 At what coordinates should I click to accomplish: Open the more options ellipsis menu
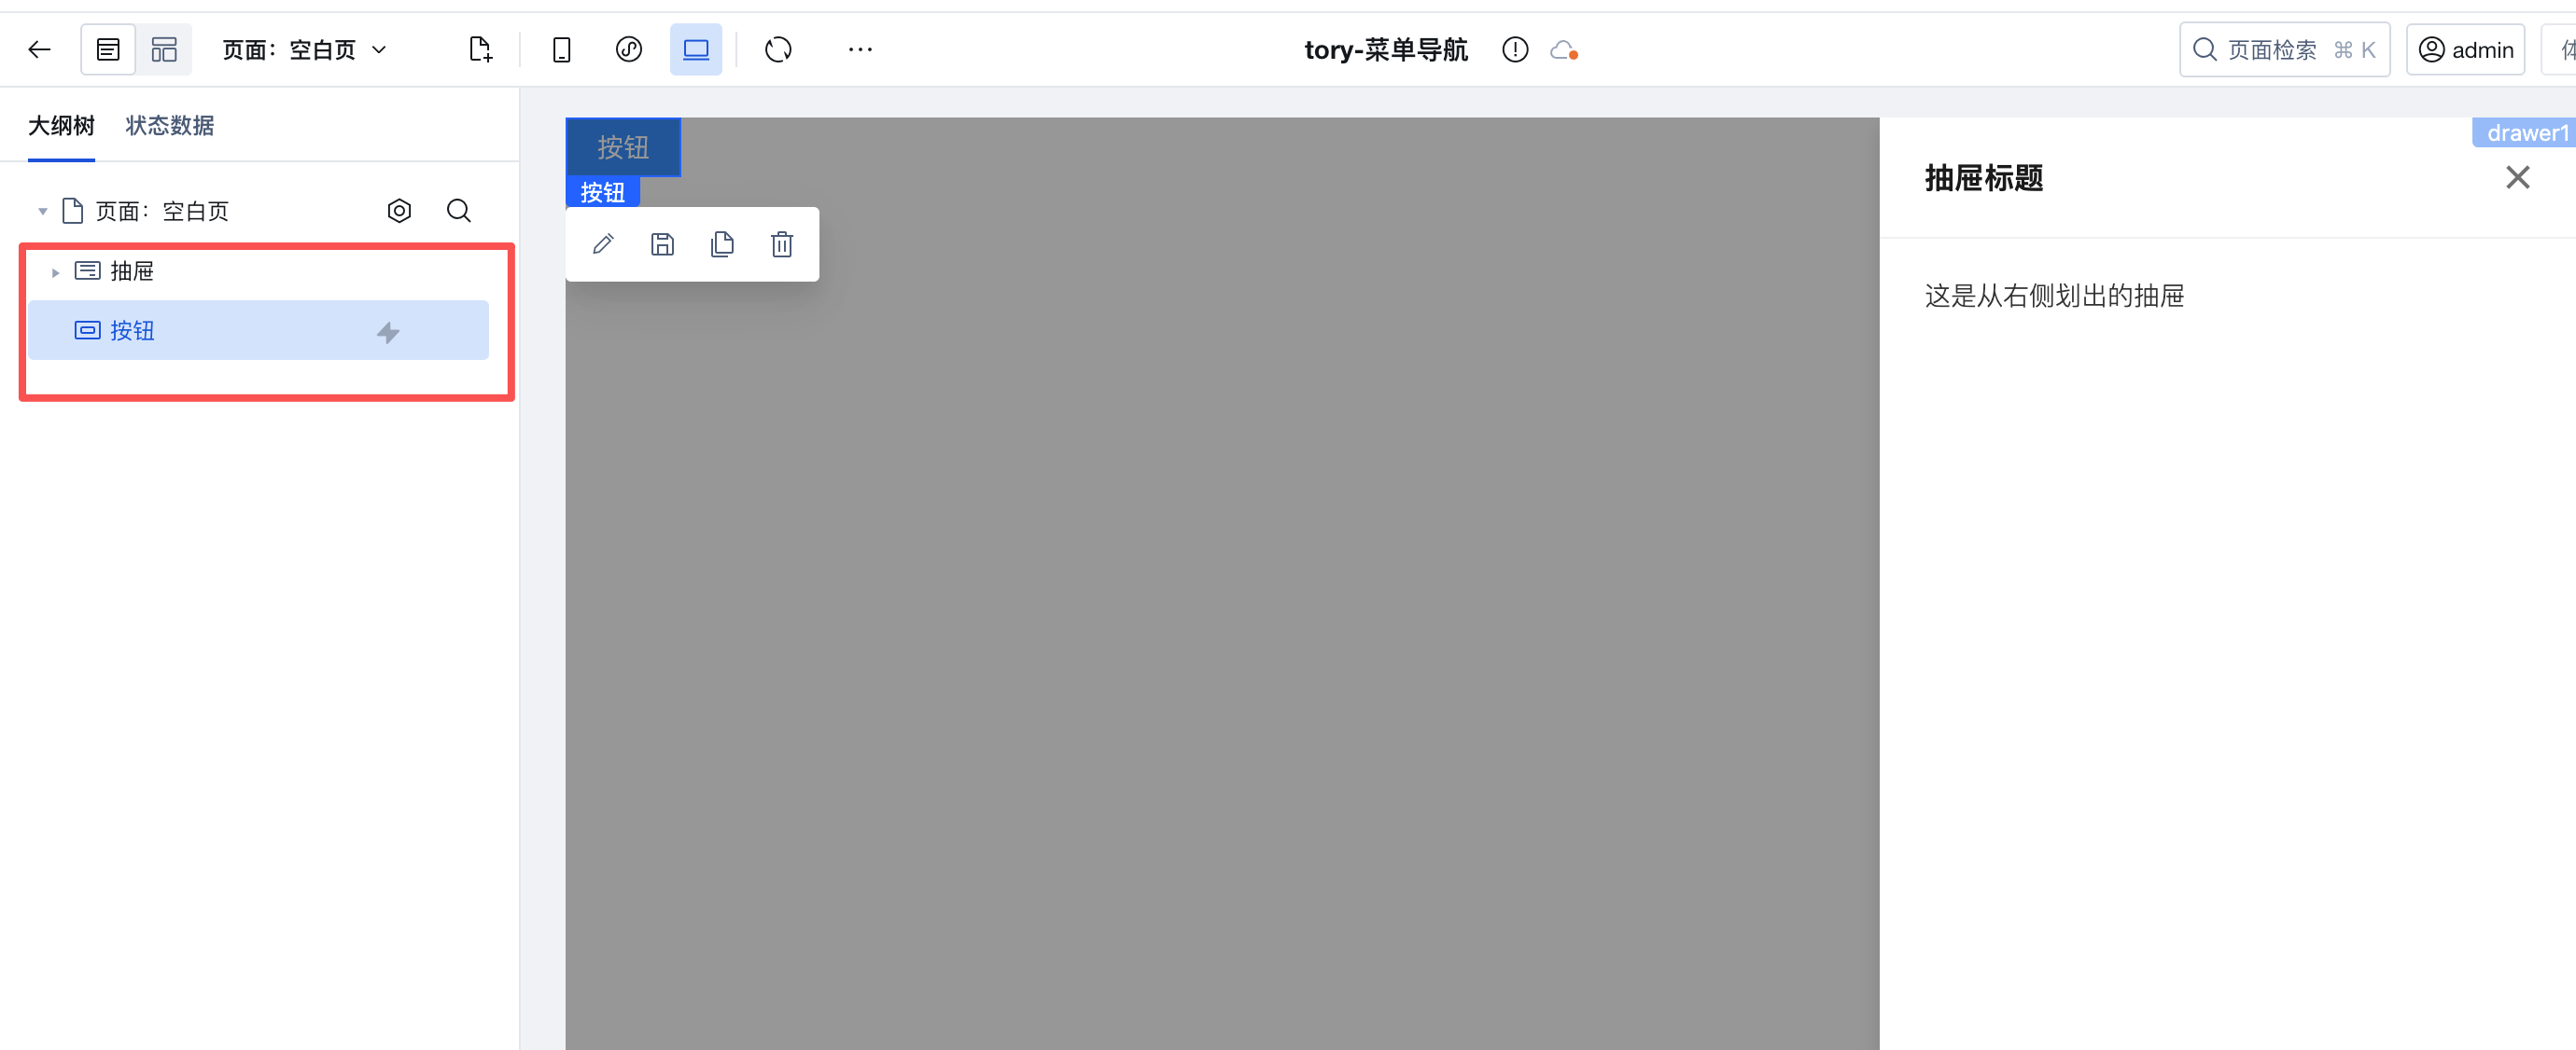tap(860, 48)
